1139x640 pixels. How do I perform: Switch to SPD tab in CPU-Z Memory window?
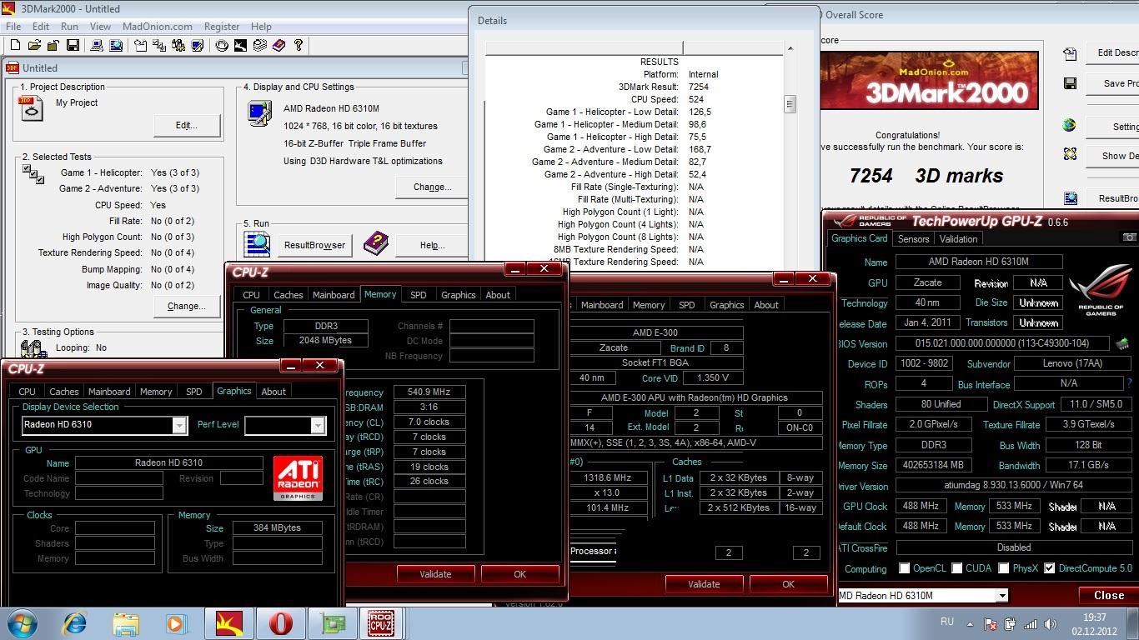coord(419,294)
